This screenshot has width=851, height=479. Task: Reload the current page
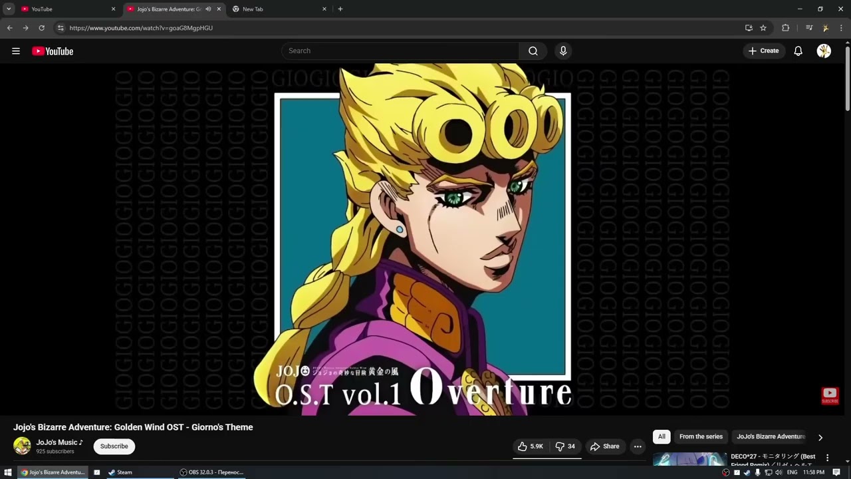point(41,28)
